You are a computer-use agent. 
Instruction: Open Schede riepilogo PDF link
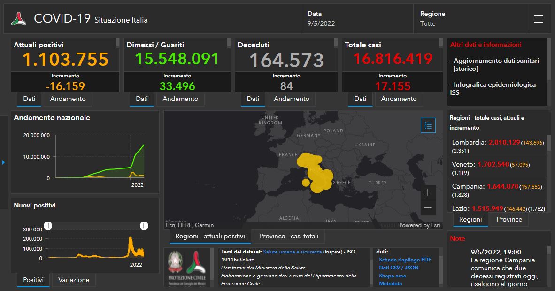(x=405, y=260)
